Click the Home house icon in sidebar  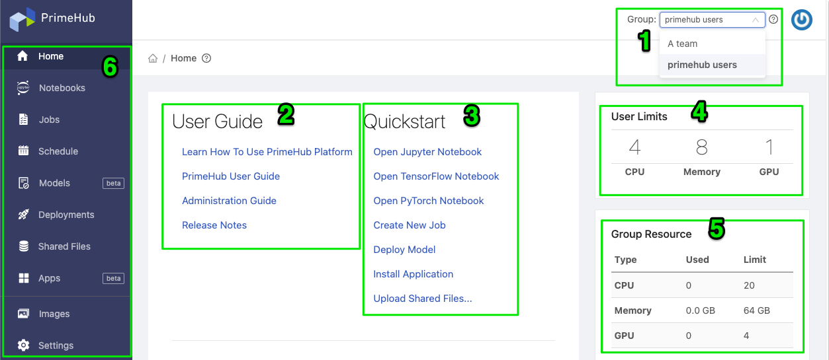click(22, 56)
